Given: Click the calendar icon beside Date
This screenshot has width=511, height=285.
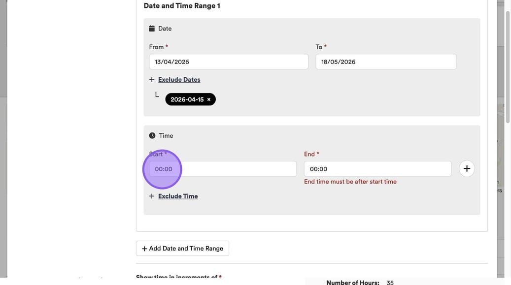Looking at the screenshot, I should click(x=152, y=29).
